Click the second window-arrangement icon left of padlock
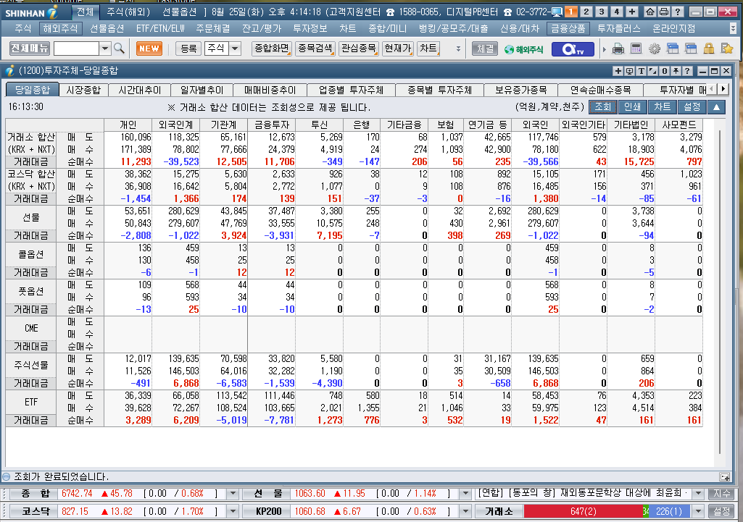The height and width of the screenshot is (522, 743). (691, 49)
